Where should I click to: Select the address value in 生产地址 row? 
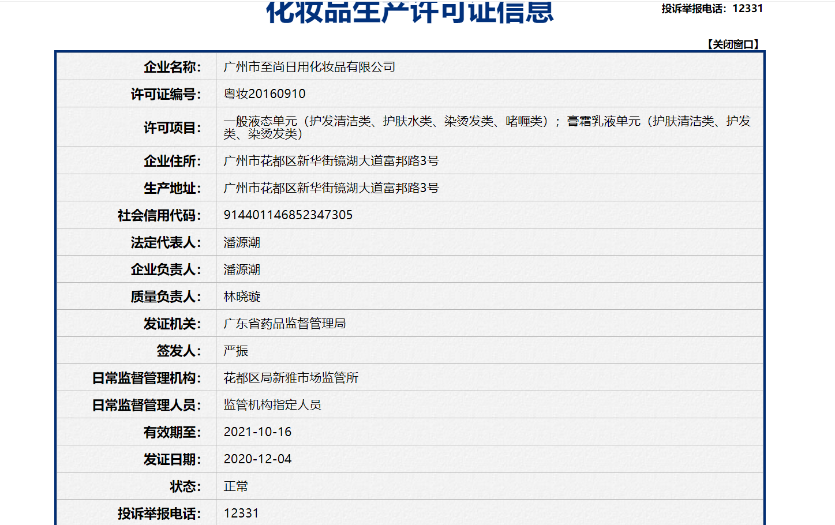(x=331, y=188)
